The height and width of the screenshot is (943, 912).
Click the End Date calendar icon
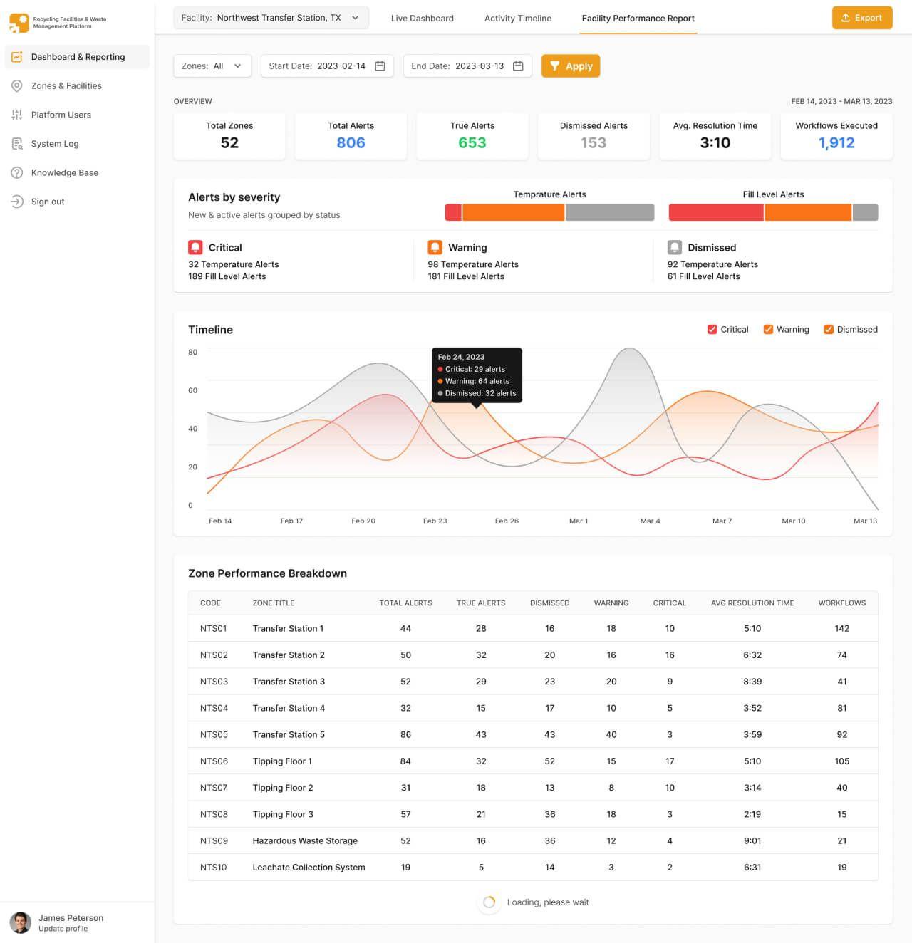[x=518, y=66]
